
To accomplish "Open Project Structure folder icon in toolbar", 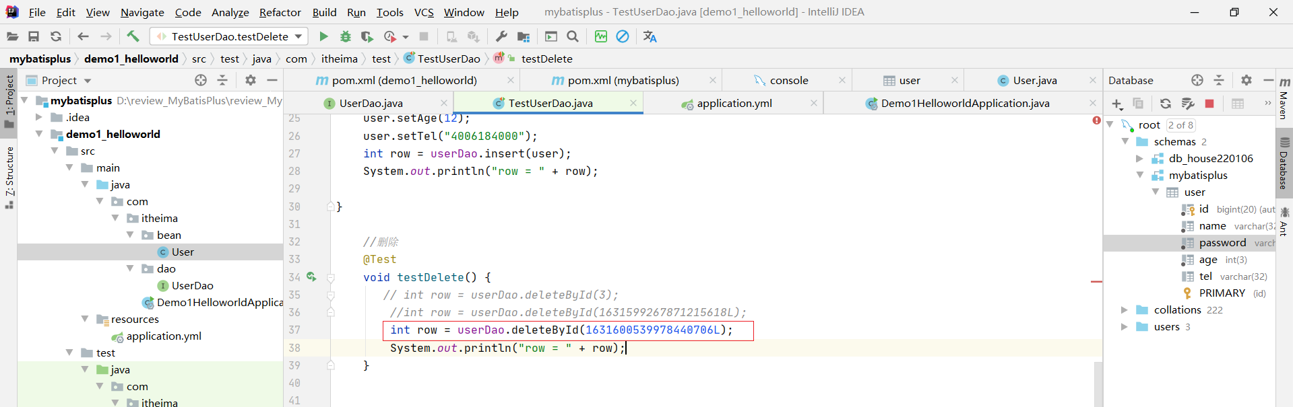I will coord(524,36).
